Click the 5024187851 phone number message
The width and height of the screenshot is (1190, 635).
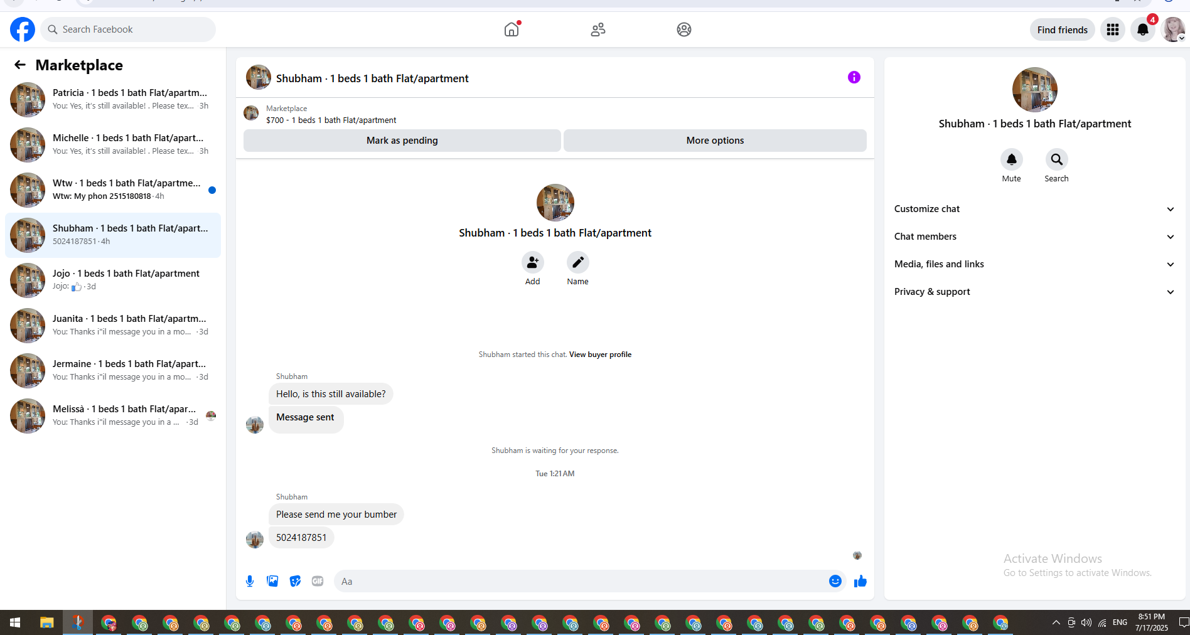click(x=301, y=538)
